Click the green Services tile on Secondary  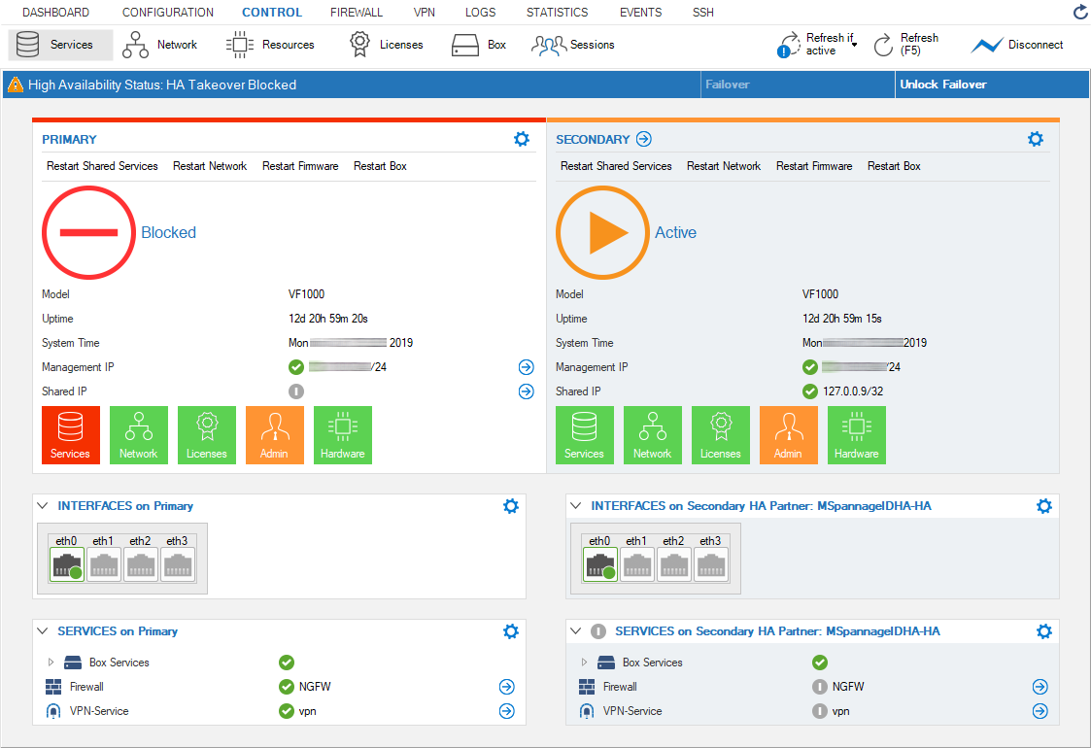coord(585,435)
